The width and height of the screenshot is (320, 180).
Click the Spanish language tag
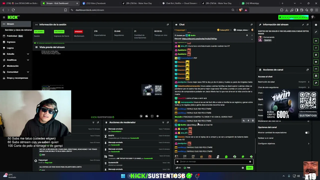[x=268, y=40]
